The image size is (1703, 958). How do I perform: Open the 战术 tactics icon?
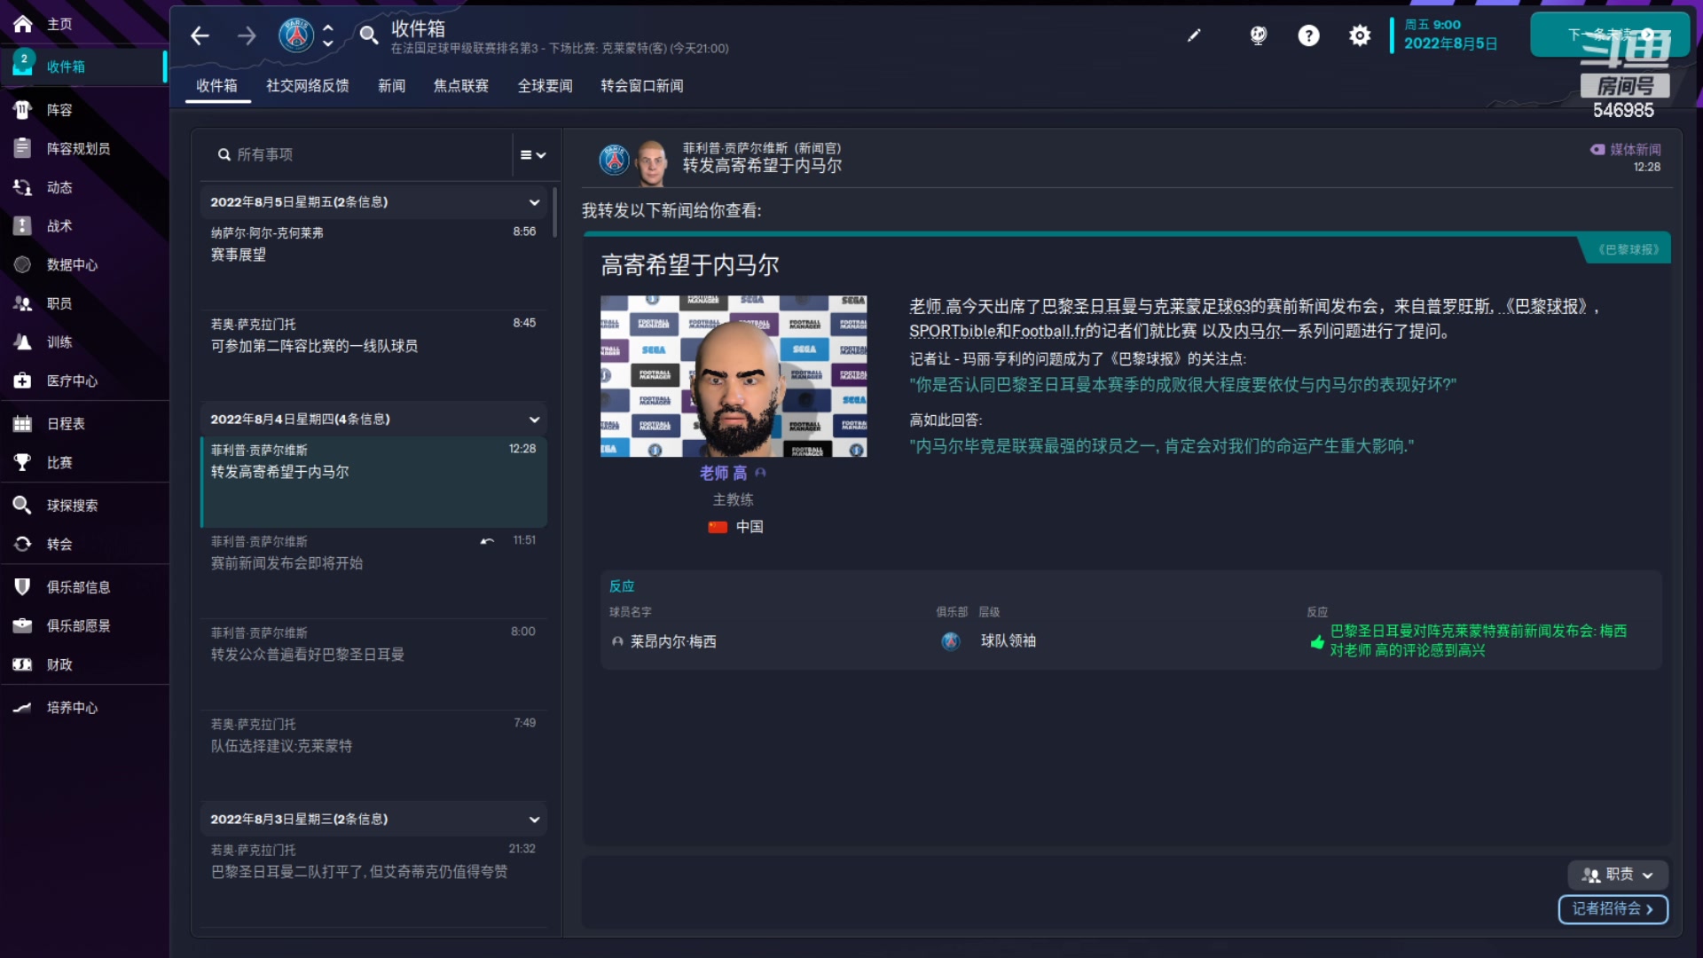22,226
